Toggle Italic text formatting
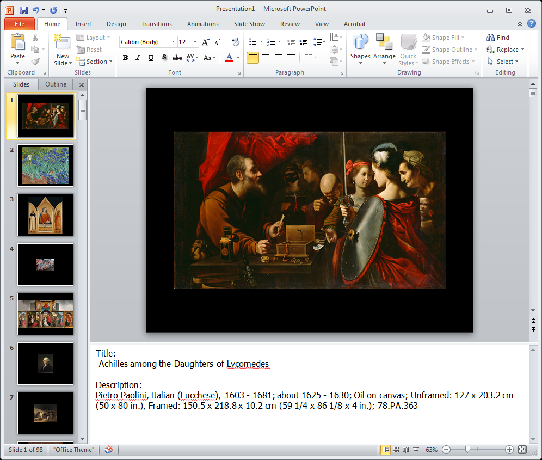This screenshot has width=542, height=460. point(138,58)
